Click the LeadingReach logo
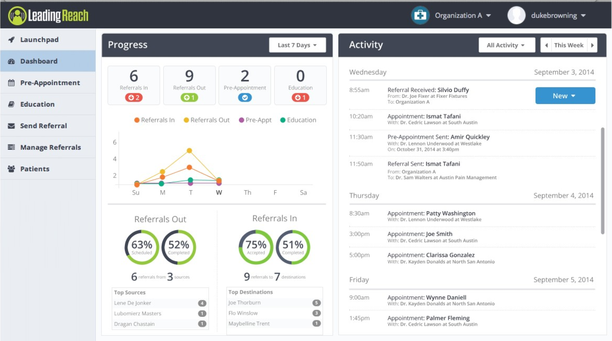Viewport: 612px width, 341px height. tap(48, 16)
